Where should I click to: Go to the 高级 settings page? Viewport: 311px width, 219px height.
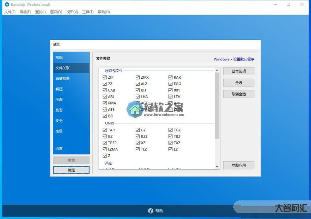[x=59, y=131]
